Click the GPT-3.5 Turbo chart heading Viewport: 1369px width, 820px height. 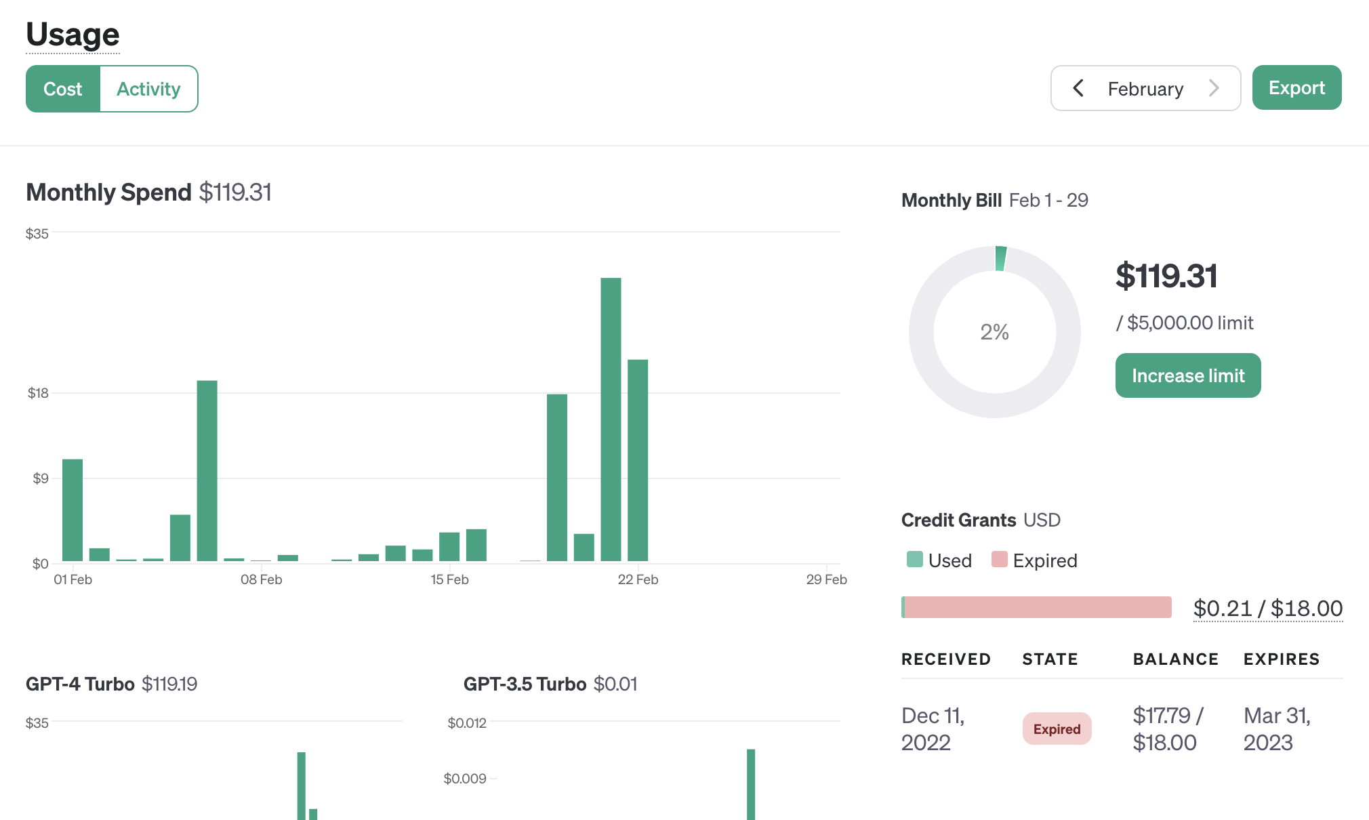pyautogui.click(x=525, y=684)
